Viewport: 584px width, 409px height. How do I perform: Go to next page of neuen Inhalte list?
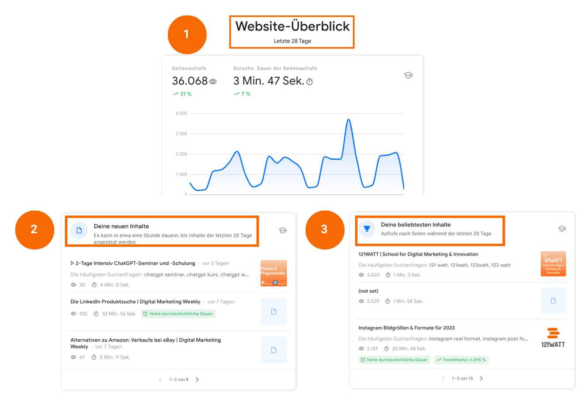(197, 379)
